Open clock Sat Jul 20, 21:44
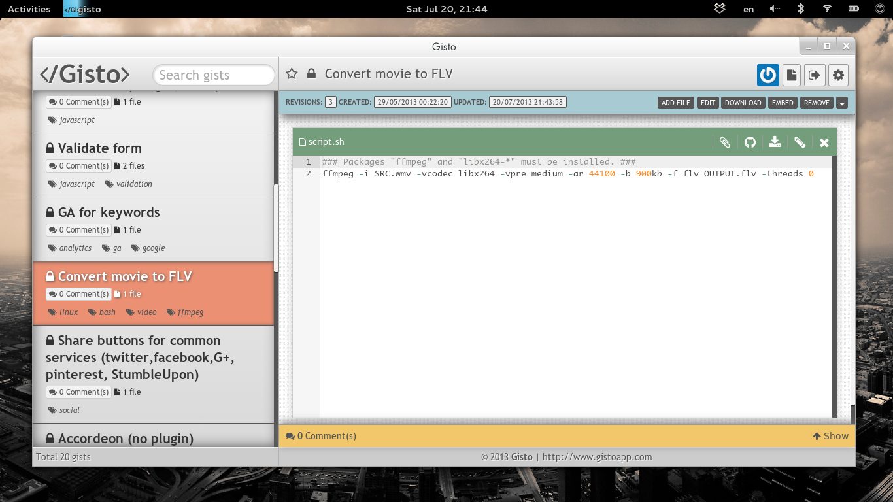The image size is (893, 502). coord(446,9)
